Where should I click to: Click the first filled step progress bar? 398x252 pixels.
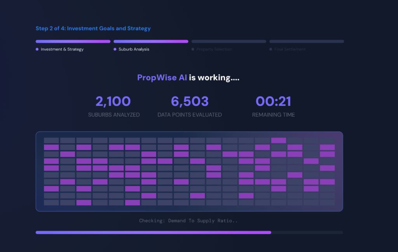point(73,41)
